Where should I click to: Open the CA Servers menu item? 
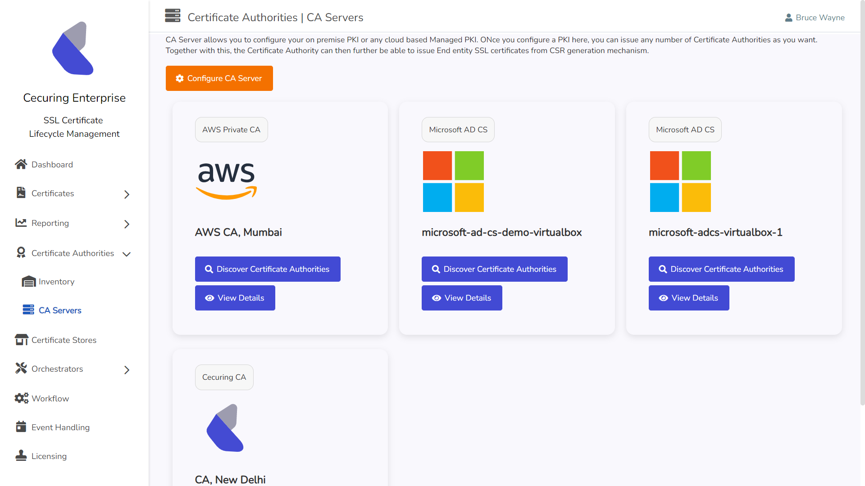60,310
